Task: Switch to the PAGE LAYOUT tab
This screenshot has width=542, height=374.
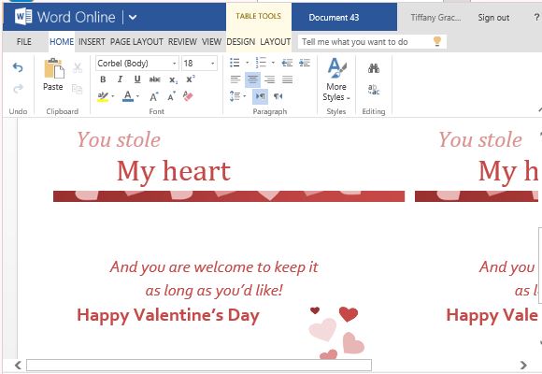Action: pos(136,42)
